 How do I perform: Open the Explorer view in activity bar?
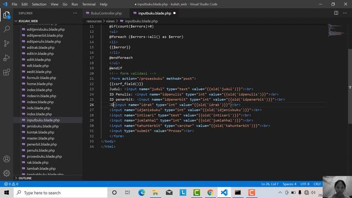pyautogui.click(x=7, y=15)
